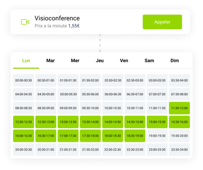Select the 07:00-07:30 time slot

[x=157, y=94]
